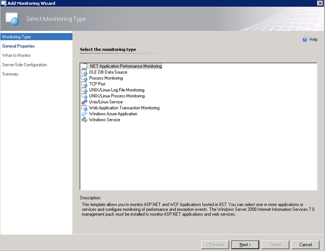Select Unix/Linux Service entry
325x251 pixels.
106,102
